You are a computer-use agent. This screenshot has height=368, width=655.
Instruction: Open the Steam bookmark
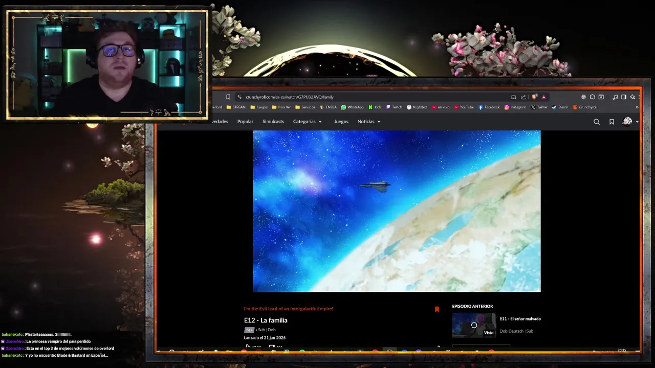click(x=560, y=107)
